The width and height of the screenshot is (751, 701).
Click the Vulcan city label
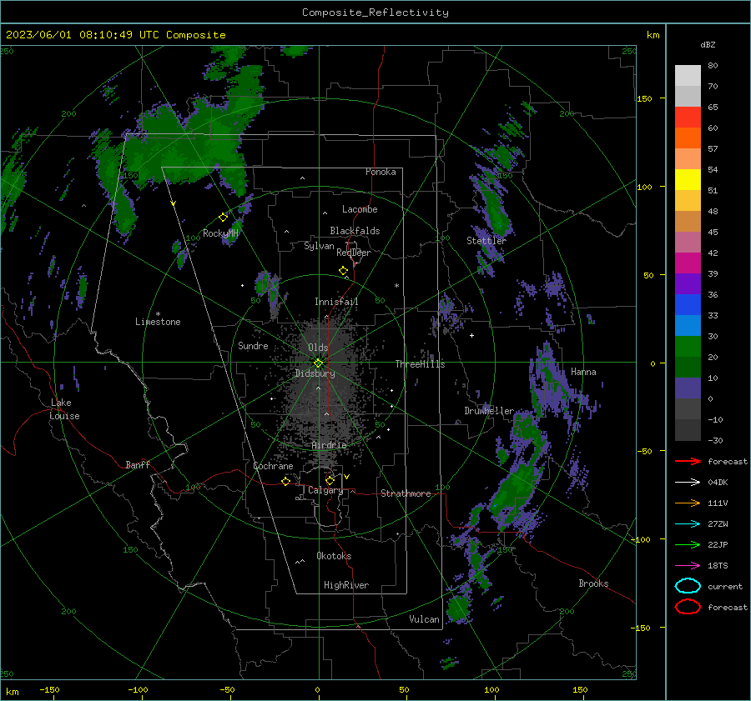(x=424, y=619)
